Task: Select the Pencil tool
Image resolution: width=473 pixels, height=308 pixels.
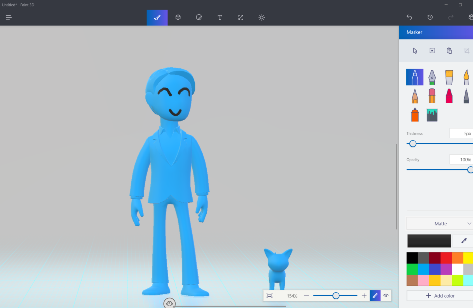Action: tap(415, 96)
